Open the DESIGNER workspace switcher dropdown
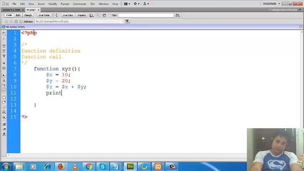Viewport: 304px width, 171px height. (271, 4)
